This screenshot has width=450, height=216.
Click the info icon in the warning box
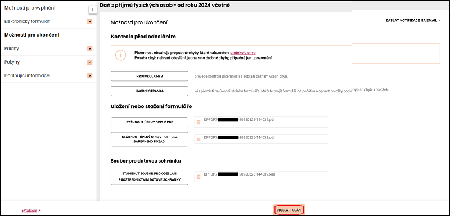coord(120,55)
